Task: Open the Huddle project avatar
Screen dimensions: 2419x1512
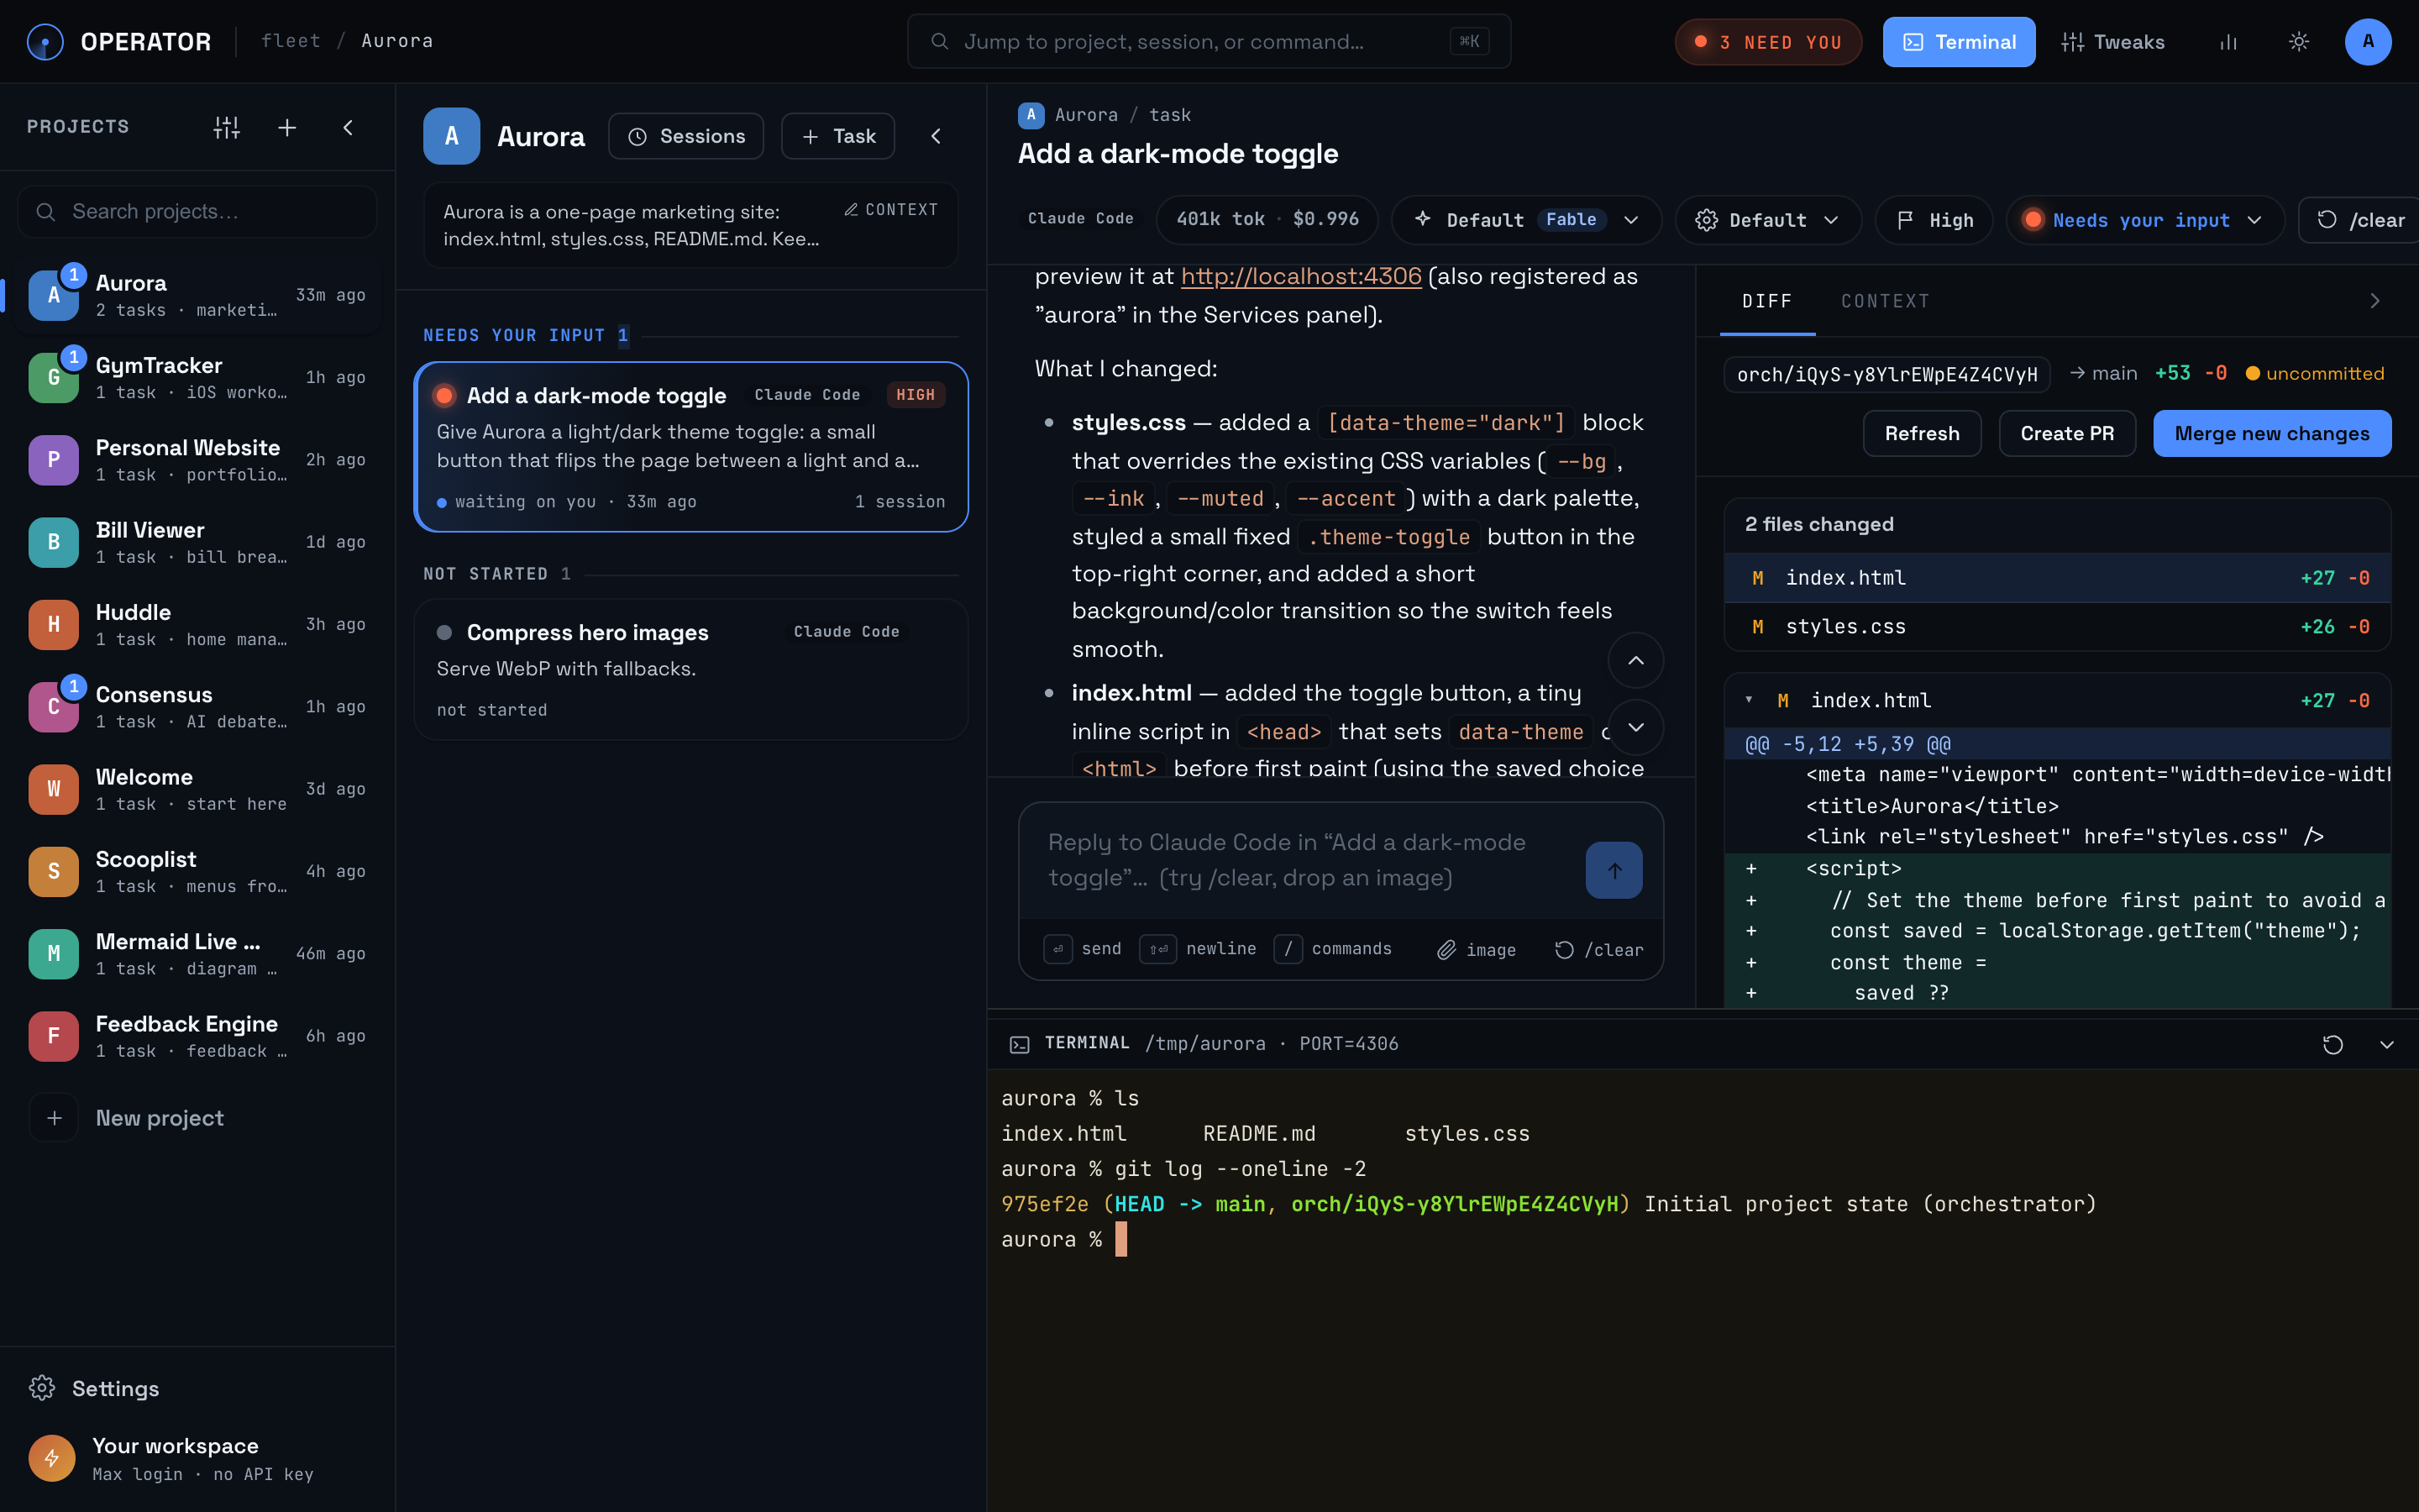Action: (54, 624)
